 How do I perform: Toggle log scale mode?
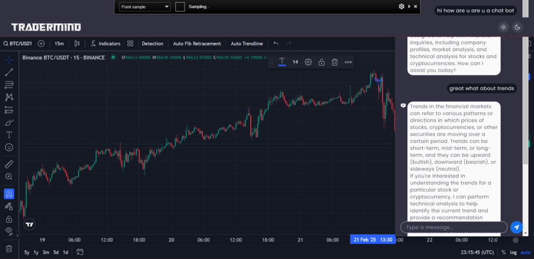[x=513, y=252]
